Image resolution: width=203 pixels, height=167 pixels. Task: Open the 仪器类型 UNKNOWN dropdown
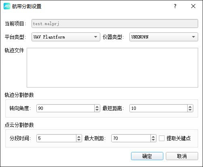tap(164, 37)
